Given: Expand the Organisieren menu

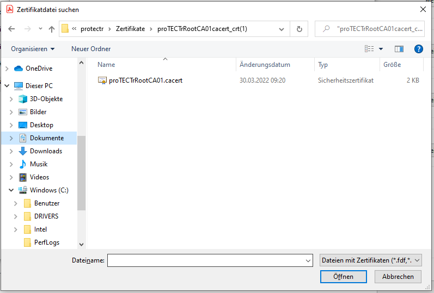Looking at the screenshot, I should 33,49.
